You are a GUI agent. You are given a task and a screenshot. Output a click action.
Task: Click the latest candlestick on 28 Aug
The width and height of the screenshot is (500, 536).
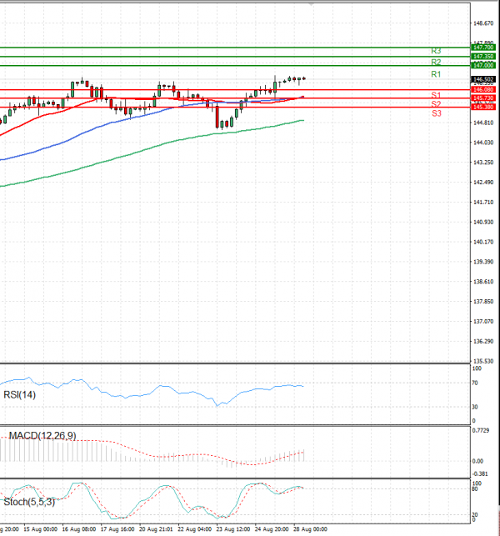point(304,78)
